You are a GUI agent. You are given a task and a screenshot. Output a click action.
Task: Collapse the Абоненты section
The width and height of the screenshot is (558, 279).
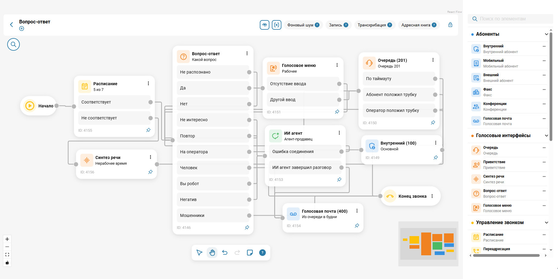point(546,34)
